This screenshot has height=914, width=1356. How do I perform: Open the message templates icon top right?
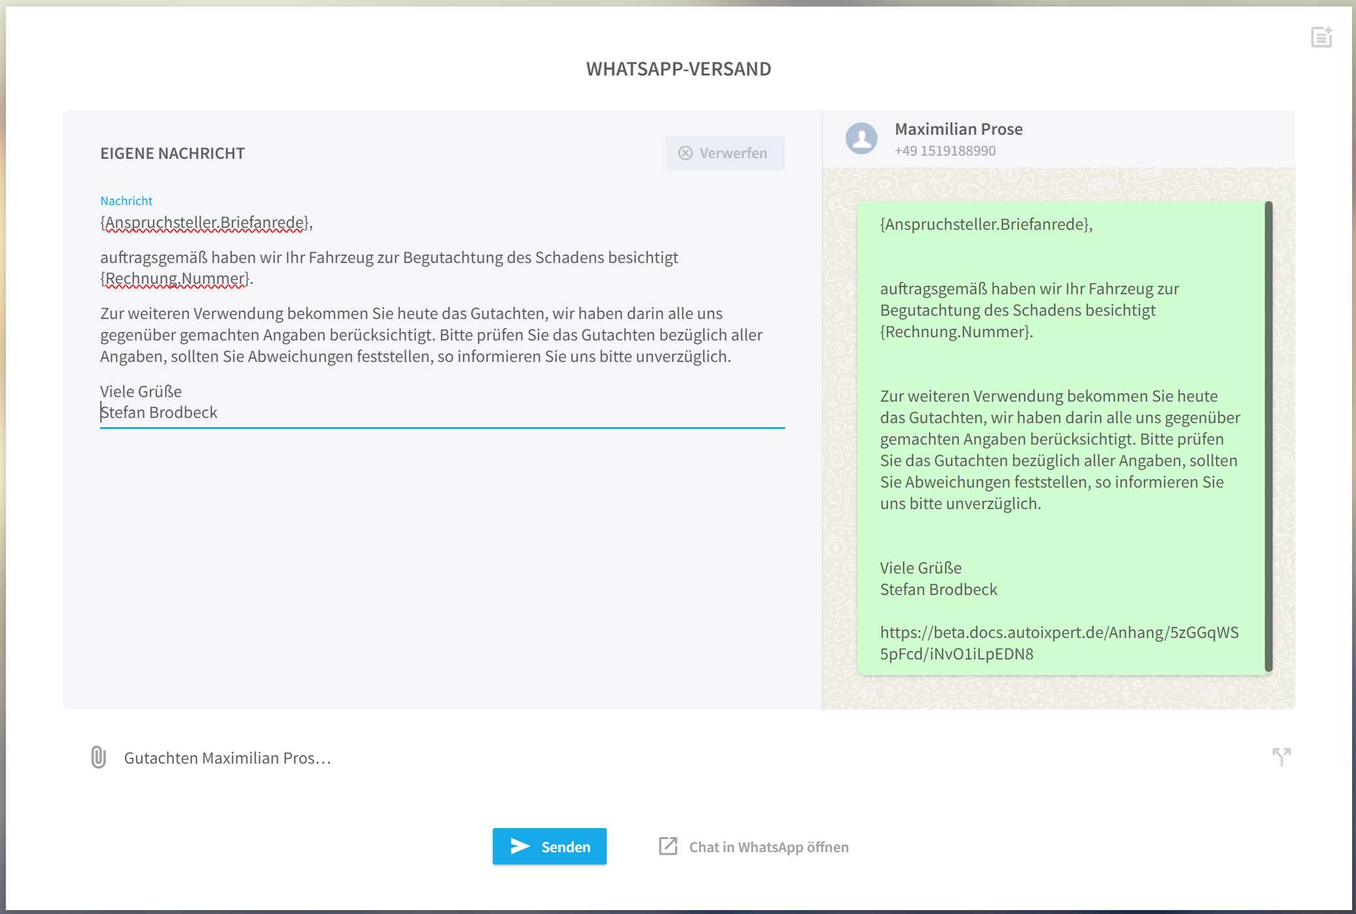click(1321, 37)
